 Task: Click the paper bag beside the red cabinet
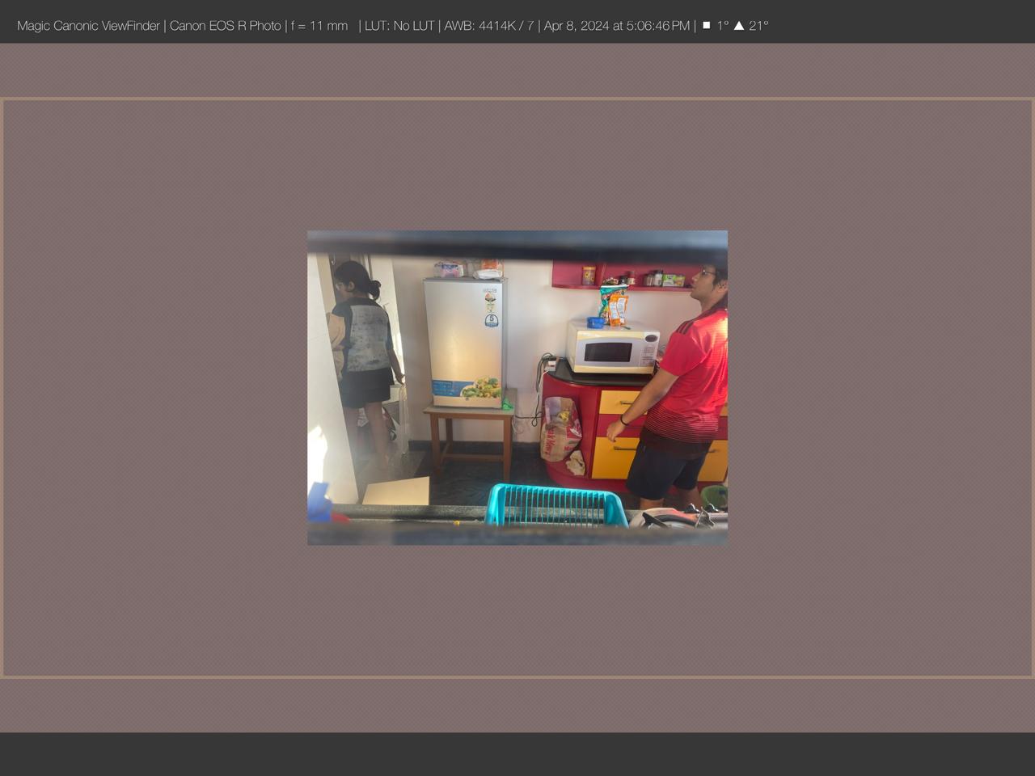pos(561,432)
